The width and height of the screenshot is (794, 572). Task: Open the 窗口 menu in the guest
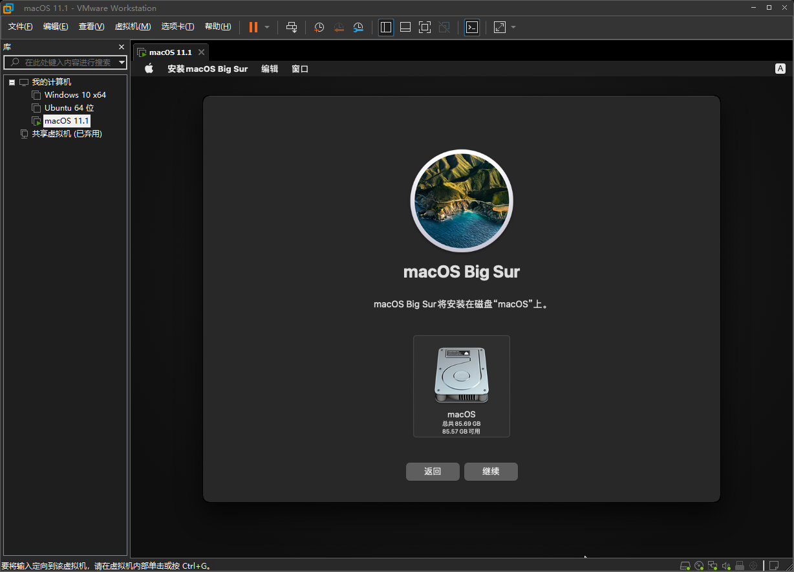point(300,69)
